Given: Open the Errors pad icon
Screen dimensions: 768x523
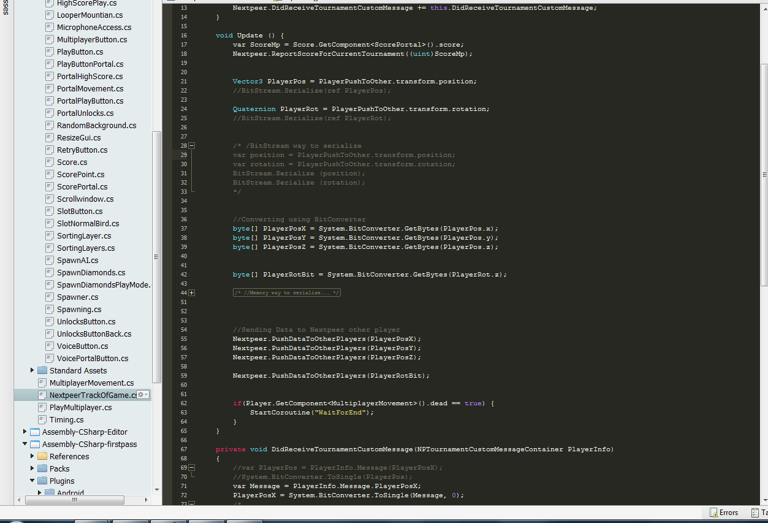Looking at the screenshot, I should [713, 513].
